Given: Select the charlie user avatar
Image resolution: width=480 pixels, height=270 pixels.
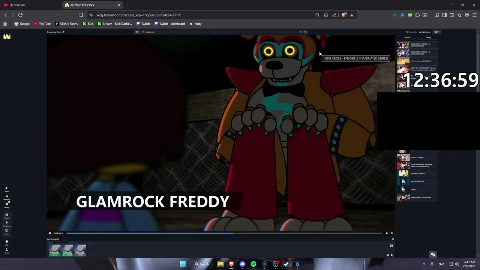Looking at the screenshot, I should (55, 250).
